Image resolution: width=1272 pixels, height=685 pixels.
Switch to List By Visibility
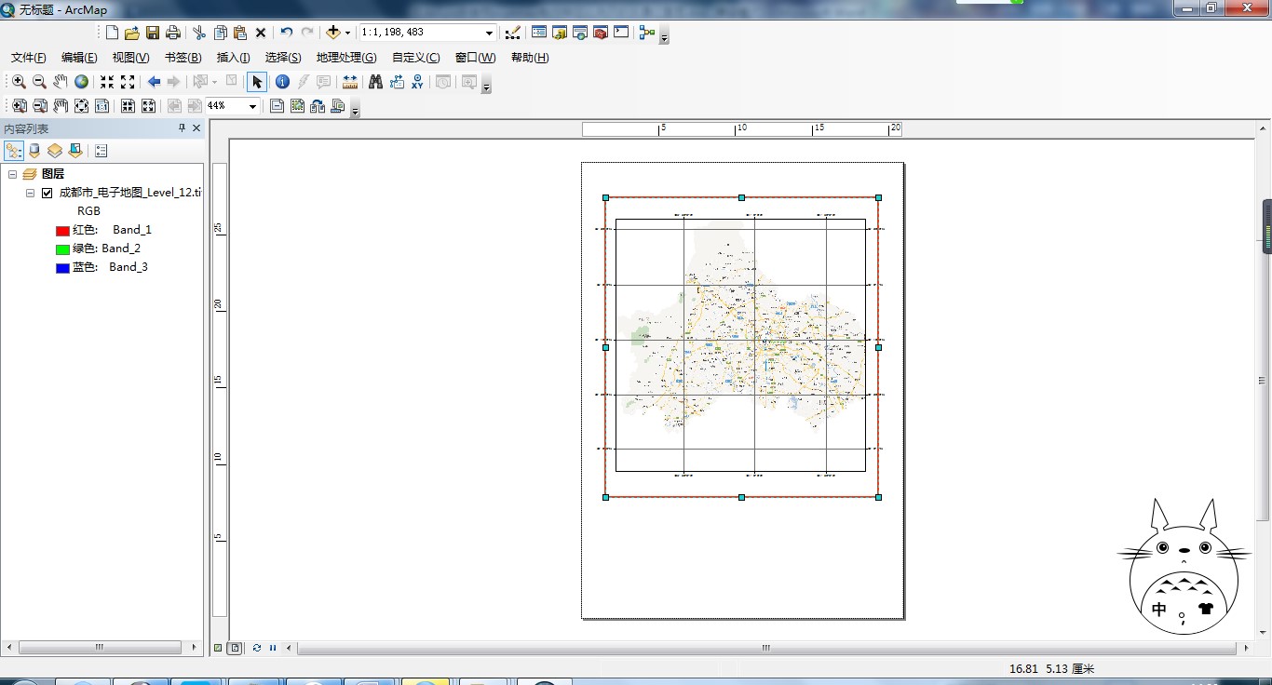tap(55, 151)
